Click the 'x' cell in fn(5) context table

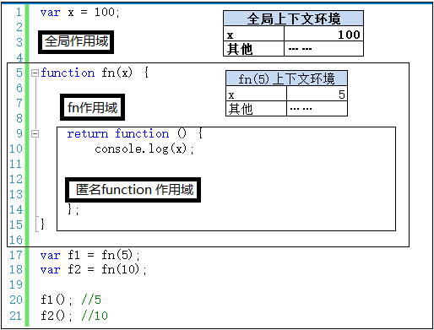click(x=256, y=94)
